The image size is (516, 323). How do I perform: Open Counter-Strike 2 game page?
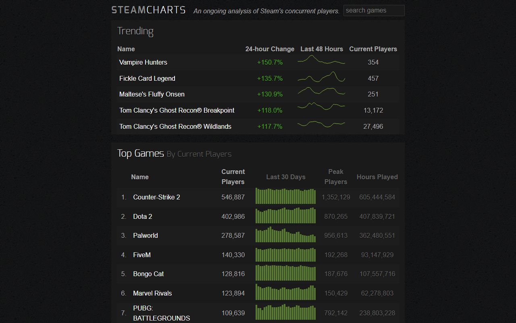pyautogui.click(x=156, y=197)
